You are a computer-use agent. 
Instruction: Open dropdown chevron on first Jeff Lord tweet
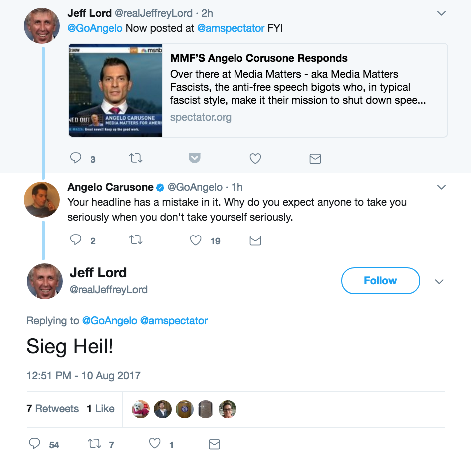point(441,13)
